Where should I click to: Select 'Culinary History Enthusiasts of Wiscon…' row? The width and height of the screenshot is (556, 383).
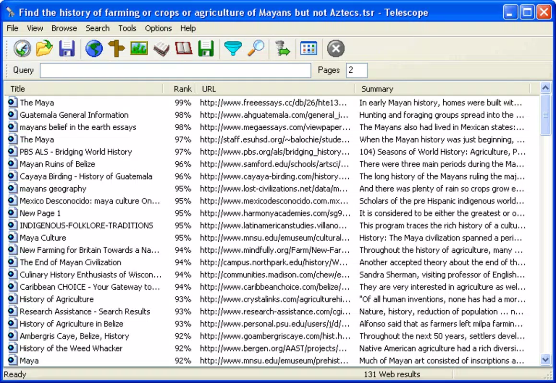tap(90, 274)
